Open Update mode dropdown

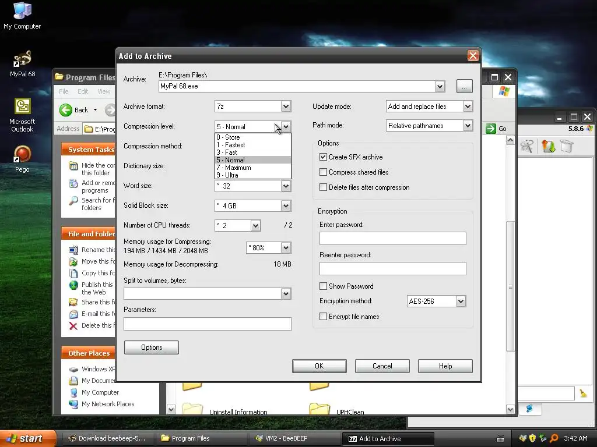[468, 107]
